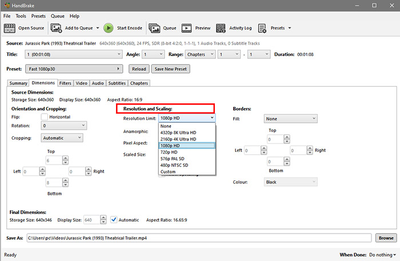Click the borders Bottom stepper arrows

tap(287, 162)
